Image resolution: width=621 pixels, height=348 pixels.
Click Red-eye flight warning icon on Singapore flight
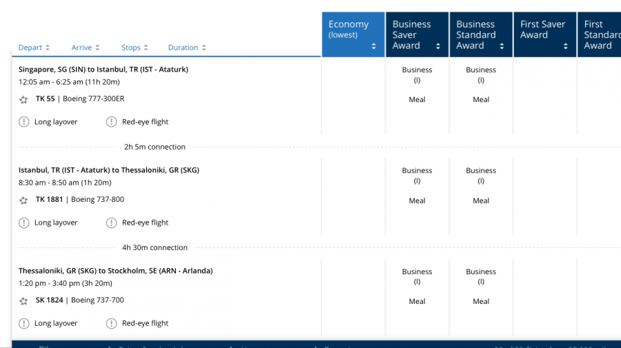(112, 122)
